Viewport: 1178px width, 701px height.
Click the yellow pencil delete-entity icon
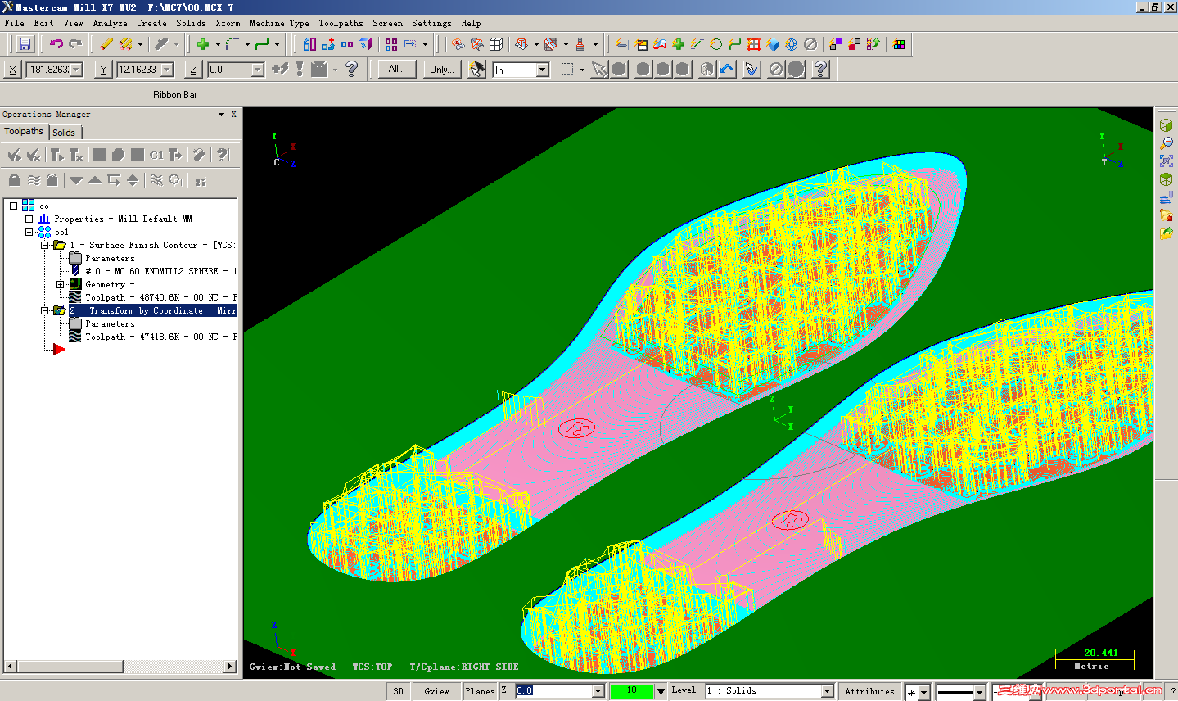pyautogui.click(x=106, y=44)
